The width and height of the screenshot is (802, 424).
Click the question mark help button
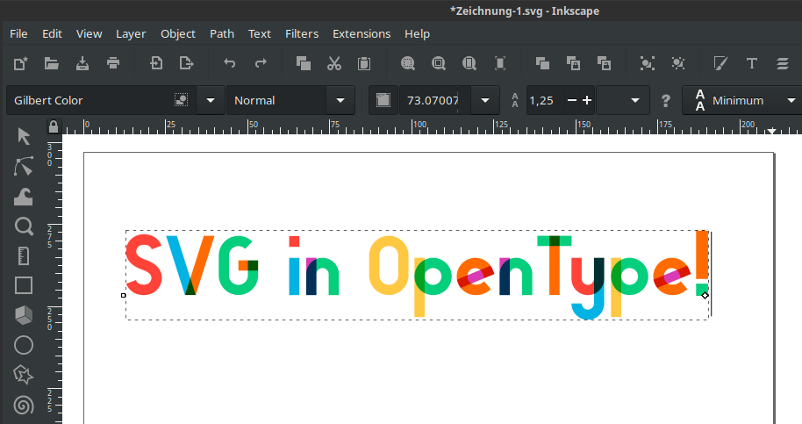pos(665,100)
